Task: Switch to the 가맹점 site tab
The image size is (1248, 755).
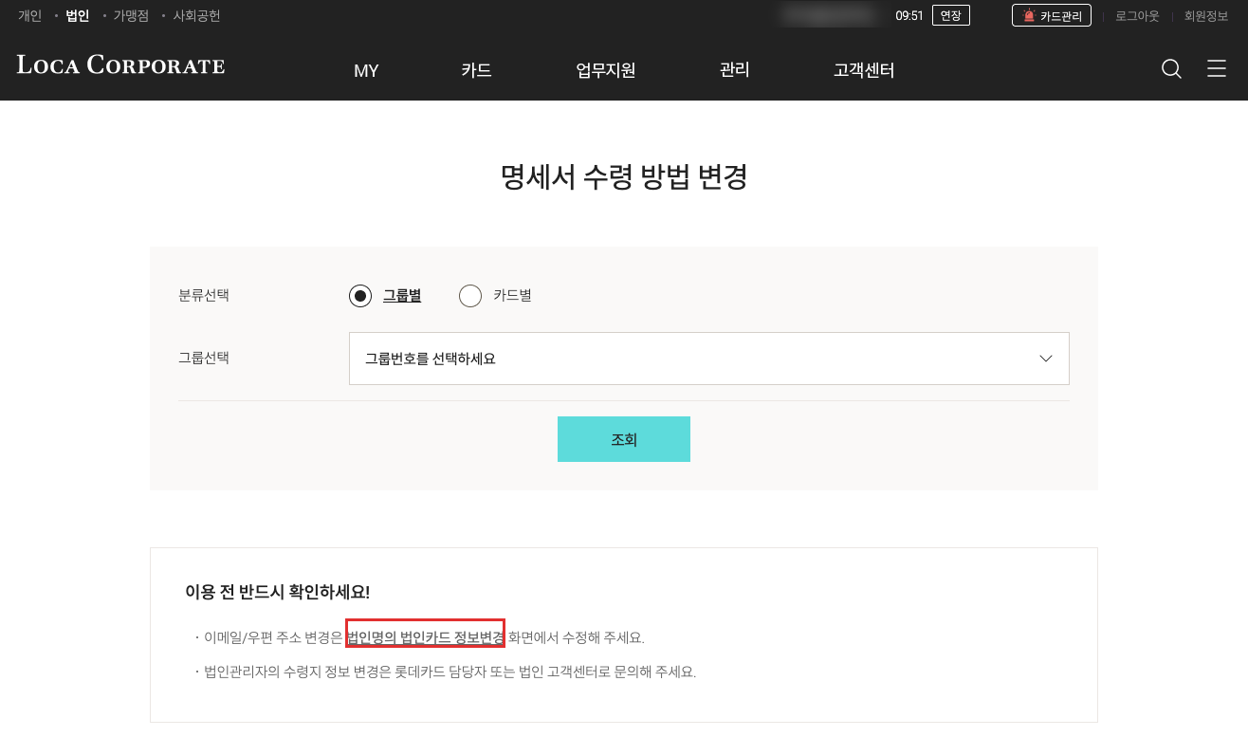Action: point(131,16)
